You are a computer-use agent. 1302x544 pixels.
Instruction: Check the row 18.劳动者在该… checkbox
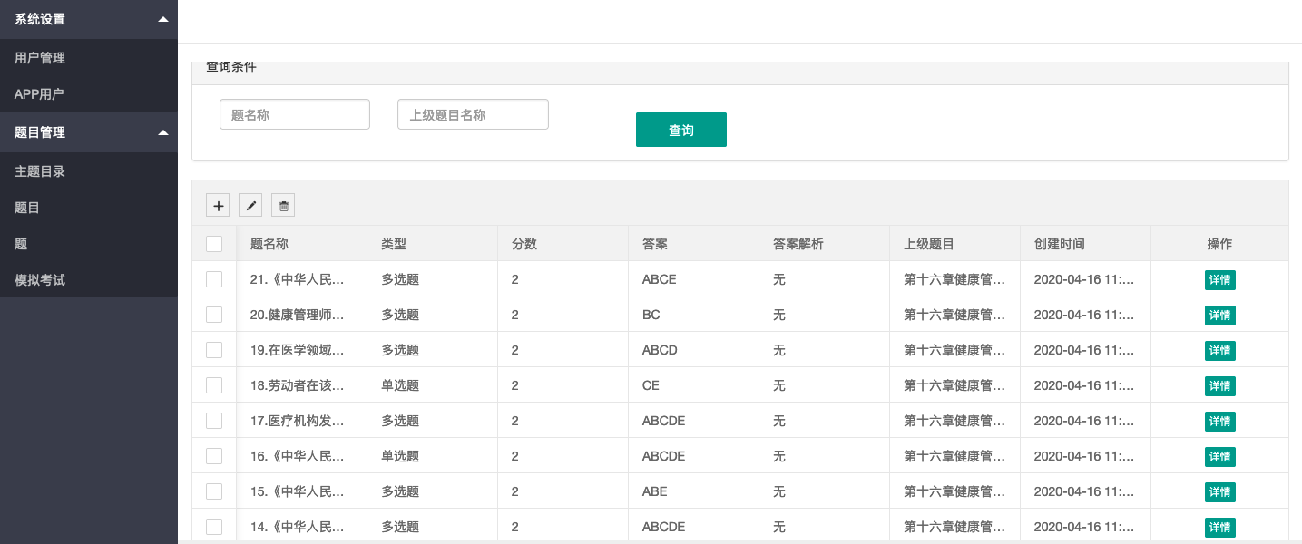tap(214, 384)
